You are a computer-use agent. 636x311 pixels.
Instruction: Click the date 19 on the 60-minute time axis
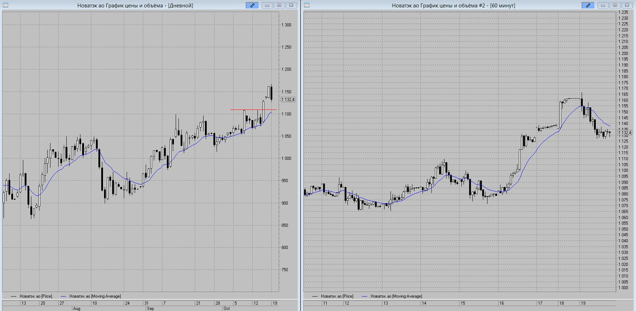tap(583, 303)
